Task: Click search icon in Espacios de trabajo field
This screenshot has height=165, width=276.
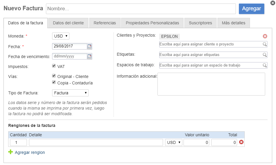Action: [x=265, y=65]
